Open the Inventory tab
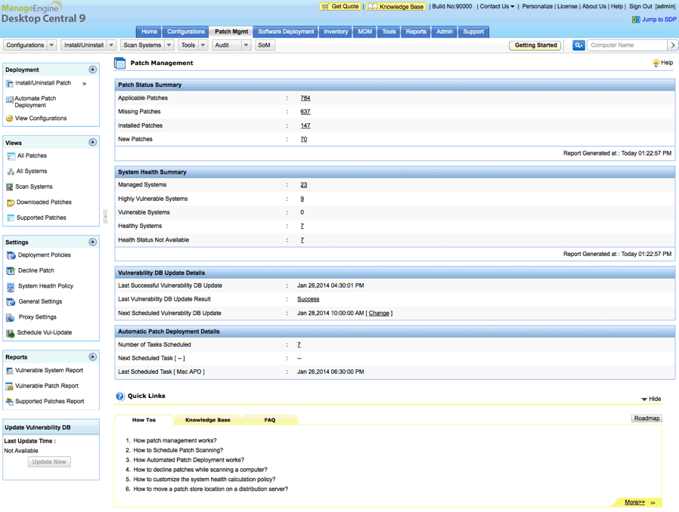 point(336,32)
